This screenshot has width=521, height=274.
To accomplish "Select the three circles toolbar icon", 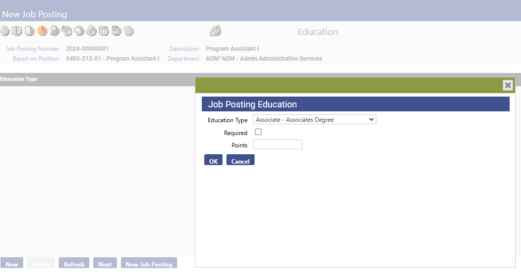I will point(91,31).
